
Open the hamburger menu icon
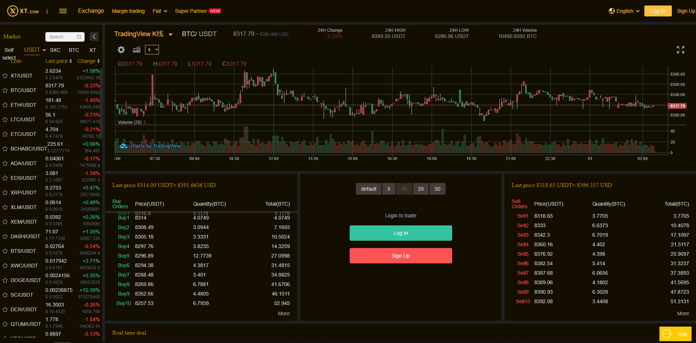(x=63, y=11)
